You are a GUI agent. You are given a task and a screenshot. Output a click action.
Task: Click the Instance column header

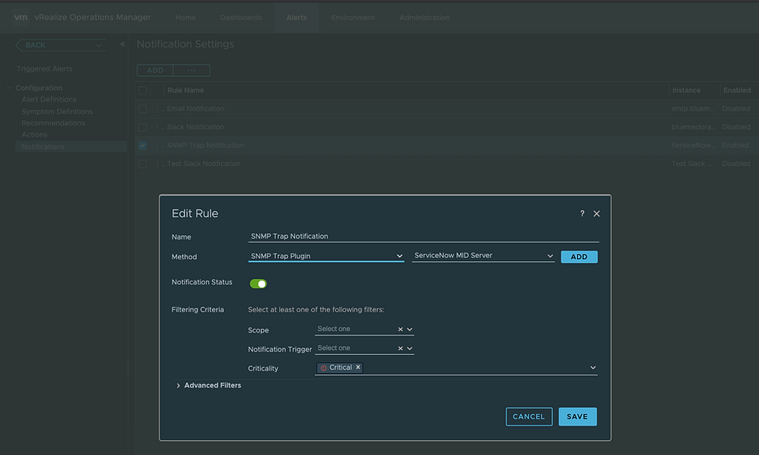tap(686, 90)
